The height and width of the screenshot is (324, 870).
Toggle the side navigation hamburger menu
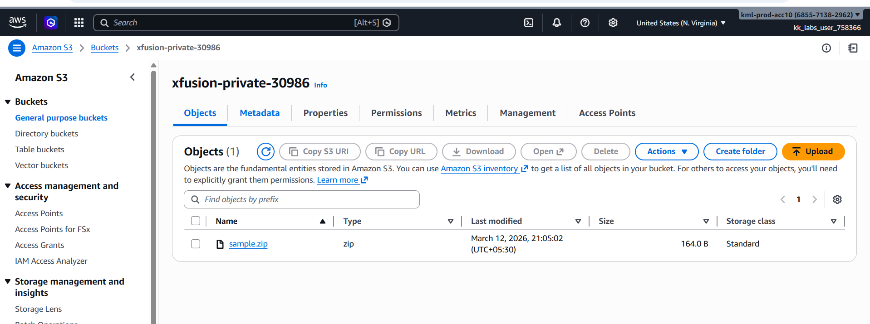pos(17,48)
